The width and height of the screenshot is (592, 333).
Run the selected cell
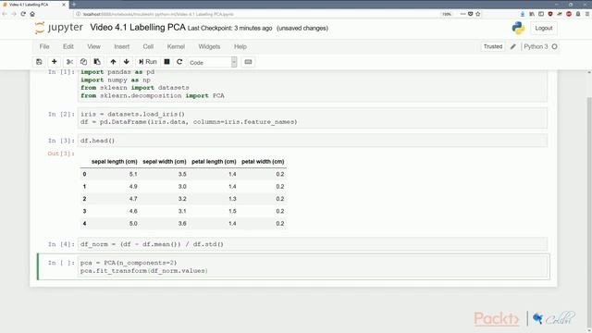pos(148,62)
